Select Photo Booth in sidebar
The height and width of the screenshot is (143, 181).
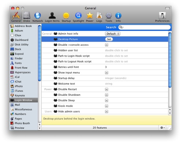click(23, 123)
